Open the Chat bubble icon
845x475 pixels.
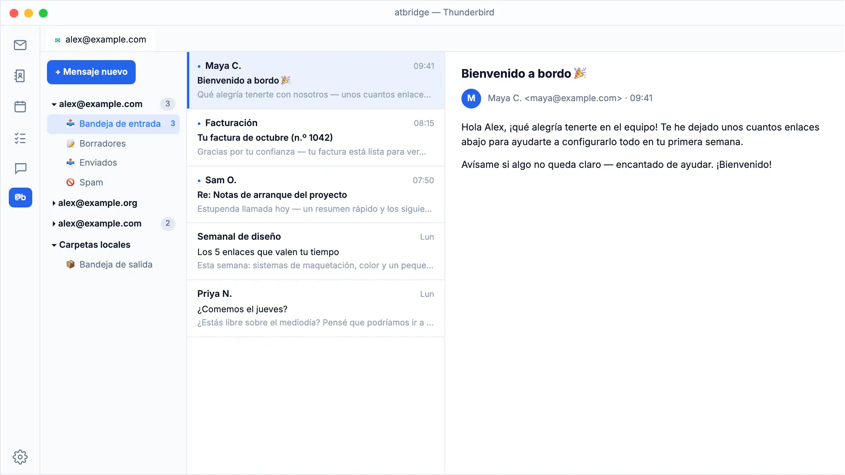click(x=20, y=169)
